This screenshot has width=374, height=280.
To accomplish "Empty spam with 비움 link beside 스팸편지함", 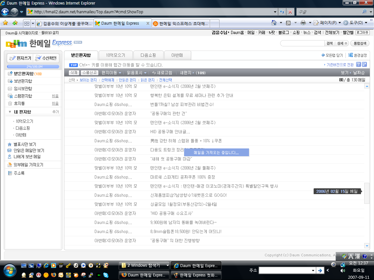I will coord(55,96).
